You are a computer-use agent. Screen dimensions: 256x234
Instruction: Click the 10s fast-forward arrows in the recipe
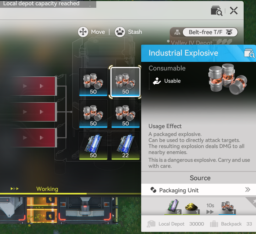click(210, 212)
